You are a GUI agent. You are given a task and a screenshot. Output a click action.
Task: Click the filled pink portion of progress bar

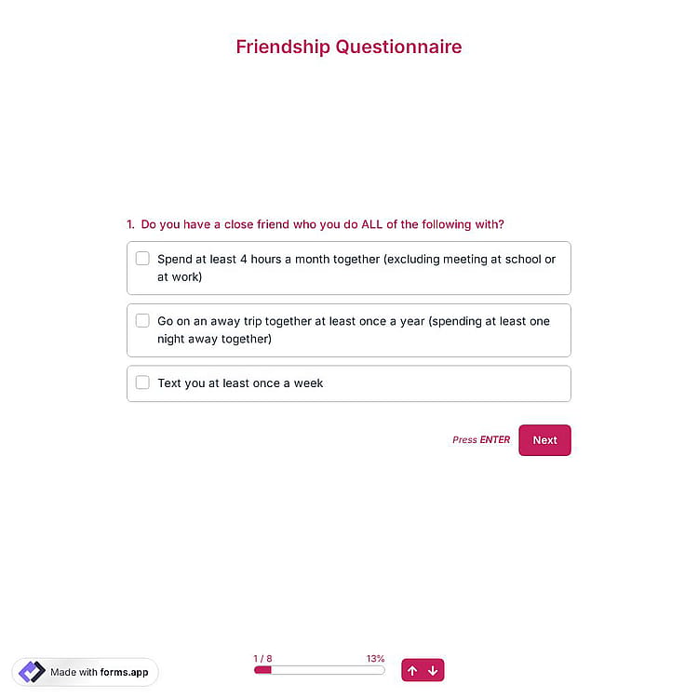click(262, 670)
